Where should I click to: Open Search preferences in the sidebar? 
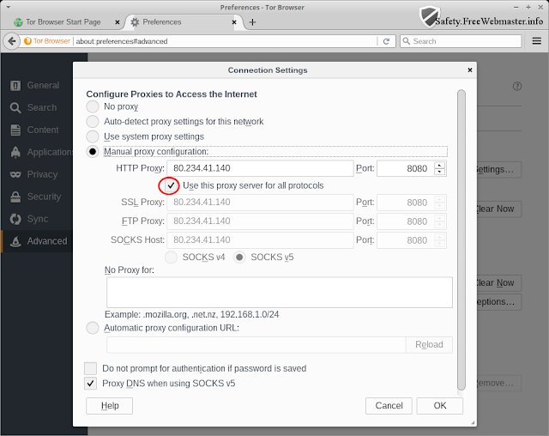point(35,107)
